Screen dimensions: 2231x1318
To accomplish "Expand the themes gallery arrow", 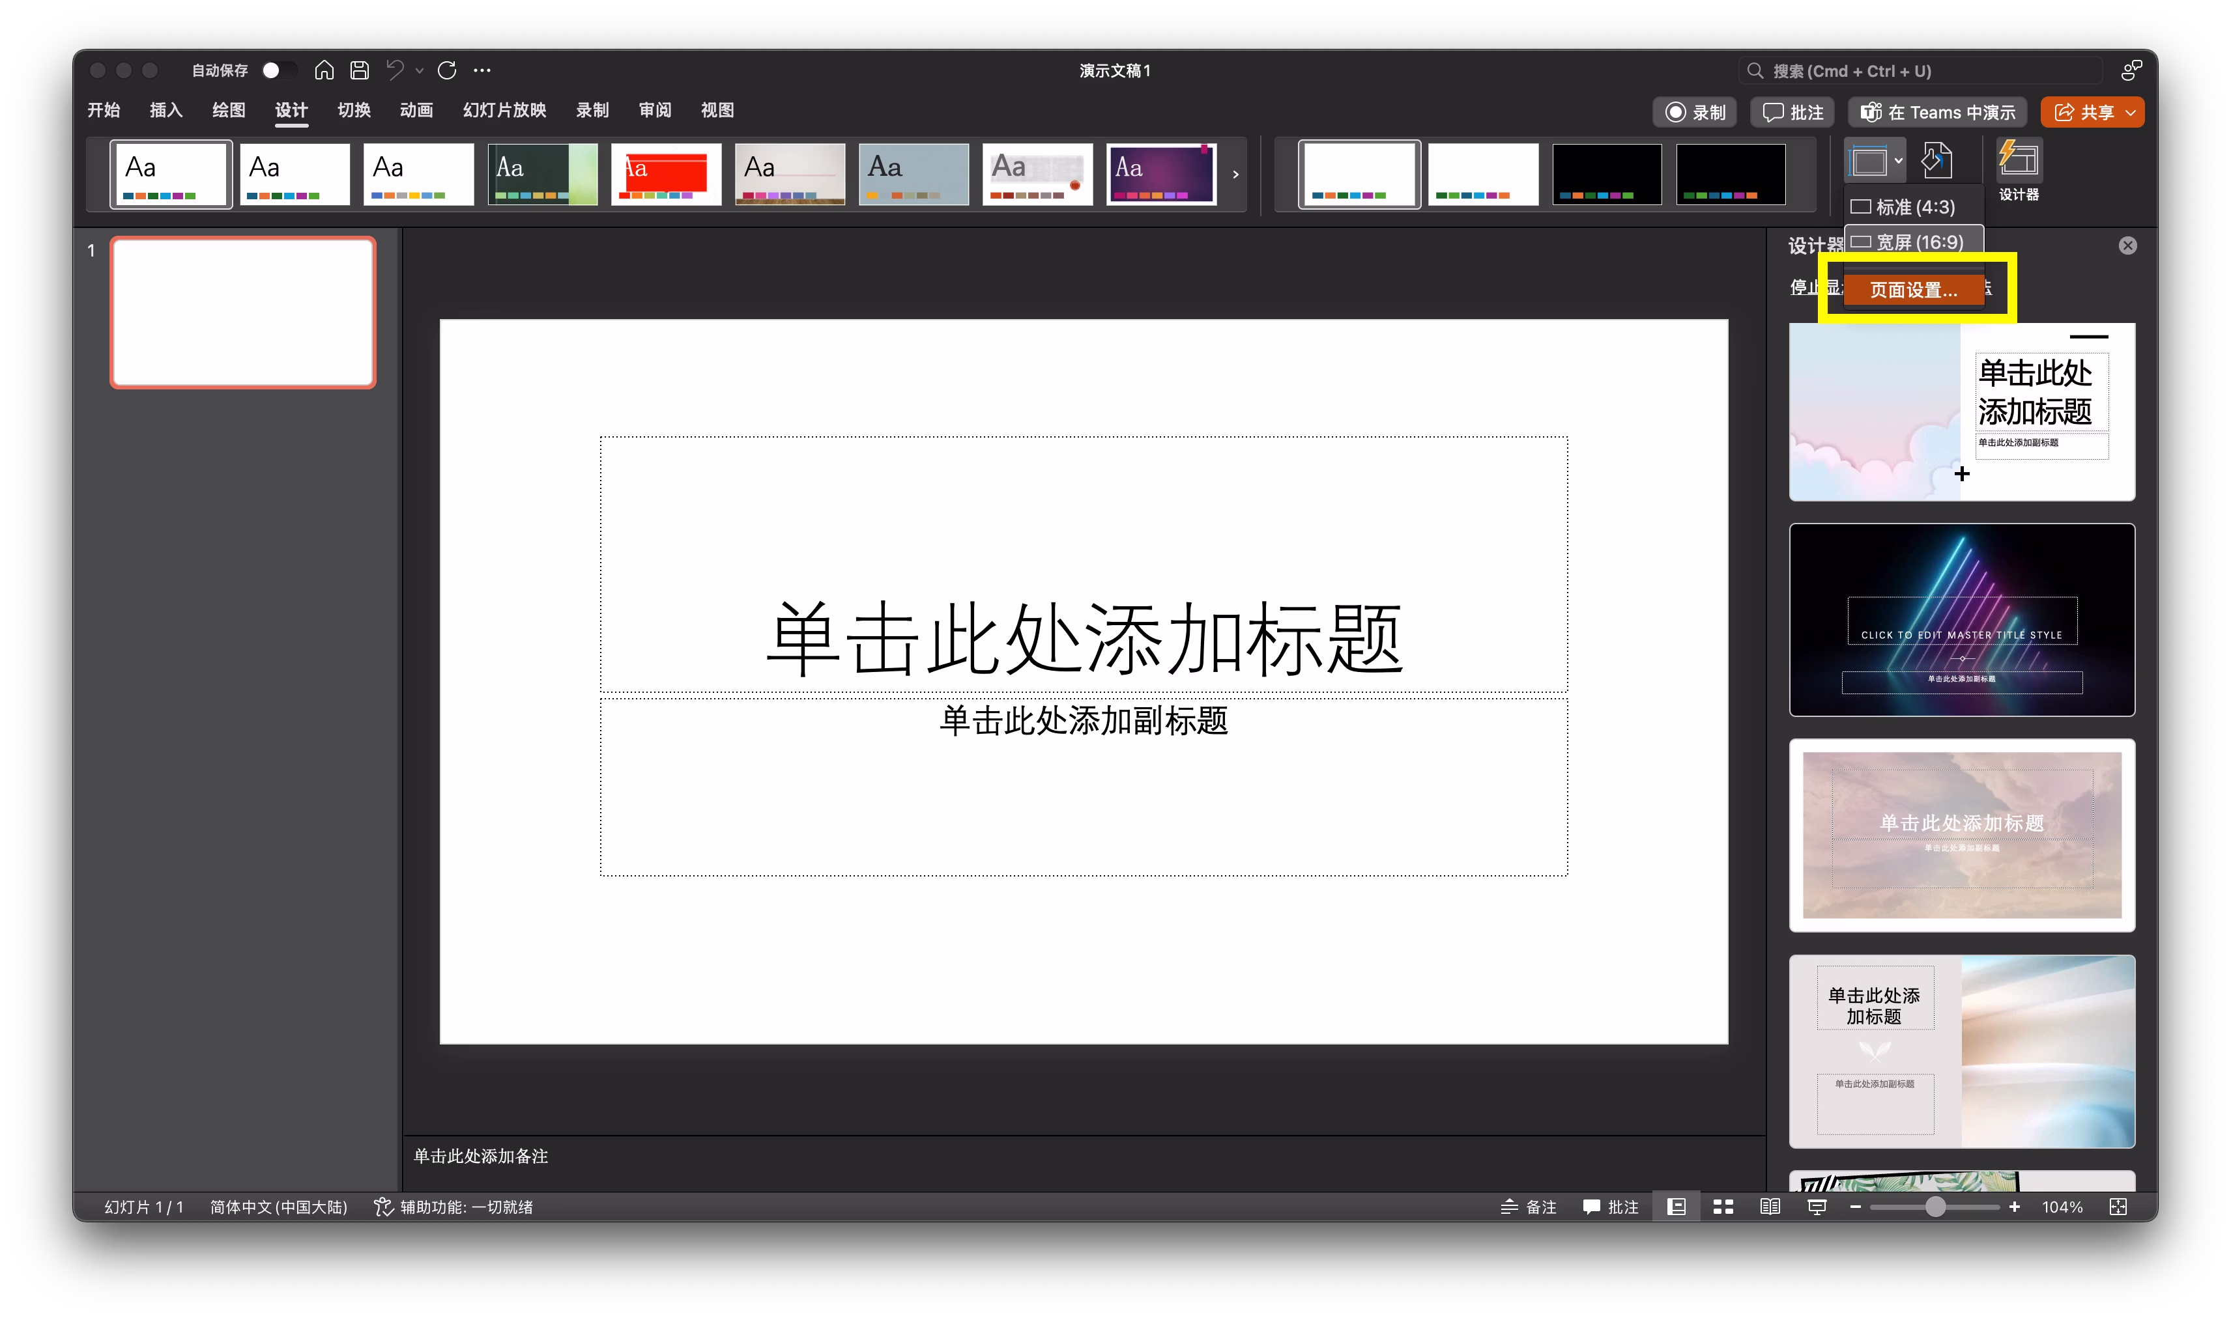I will coord(1236,175).
